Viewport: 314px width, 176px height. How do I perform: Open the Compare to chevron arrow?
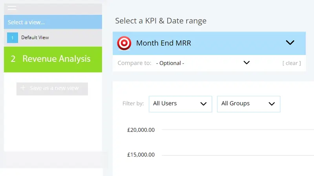click(246, 63)
